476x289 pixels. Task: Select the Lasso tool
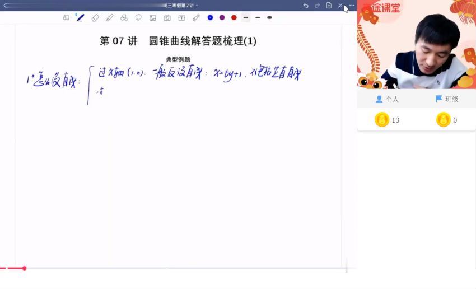tap(138, 18)
